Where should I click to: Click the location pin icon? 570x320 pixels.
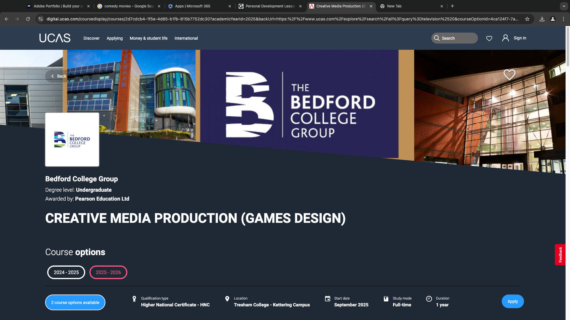pos(227,299)
